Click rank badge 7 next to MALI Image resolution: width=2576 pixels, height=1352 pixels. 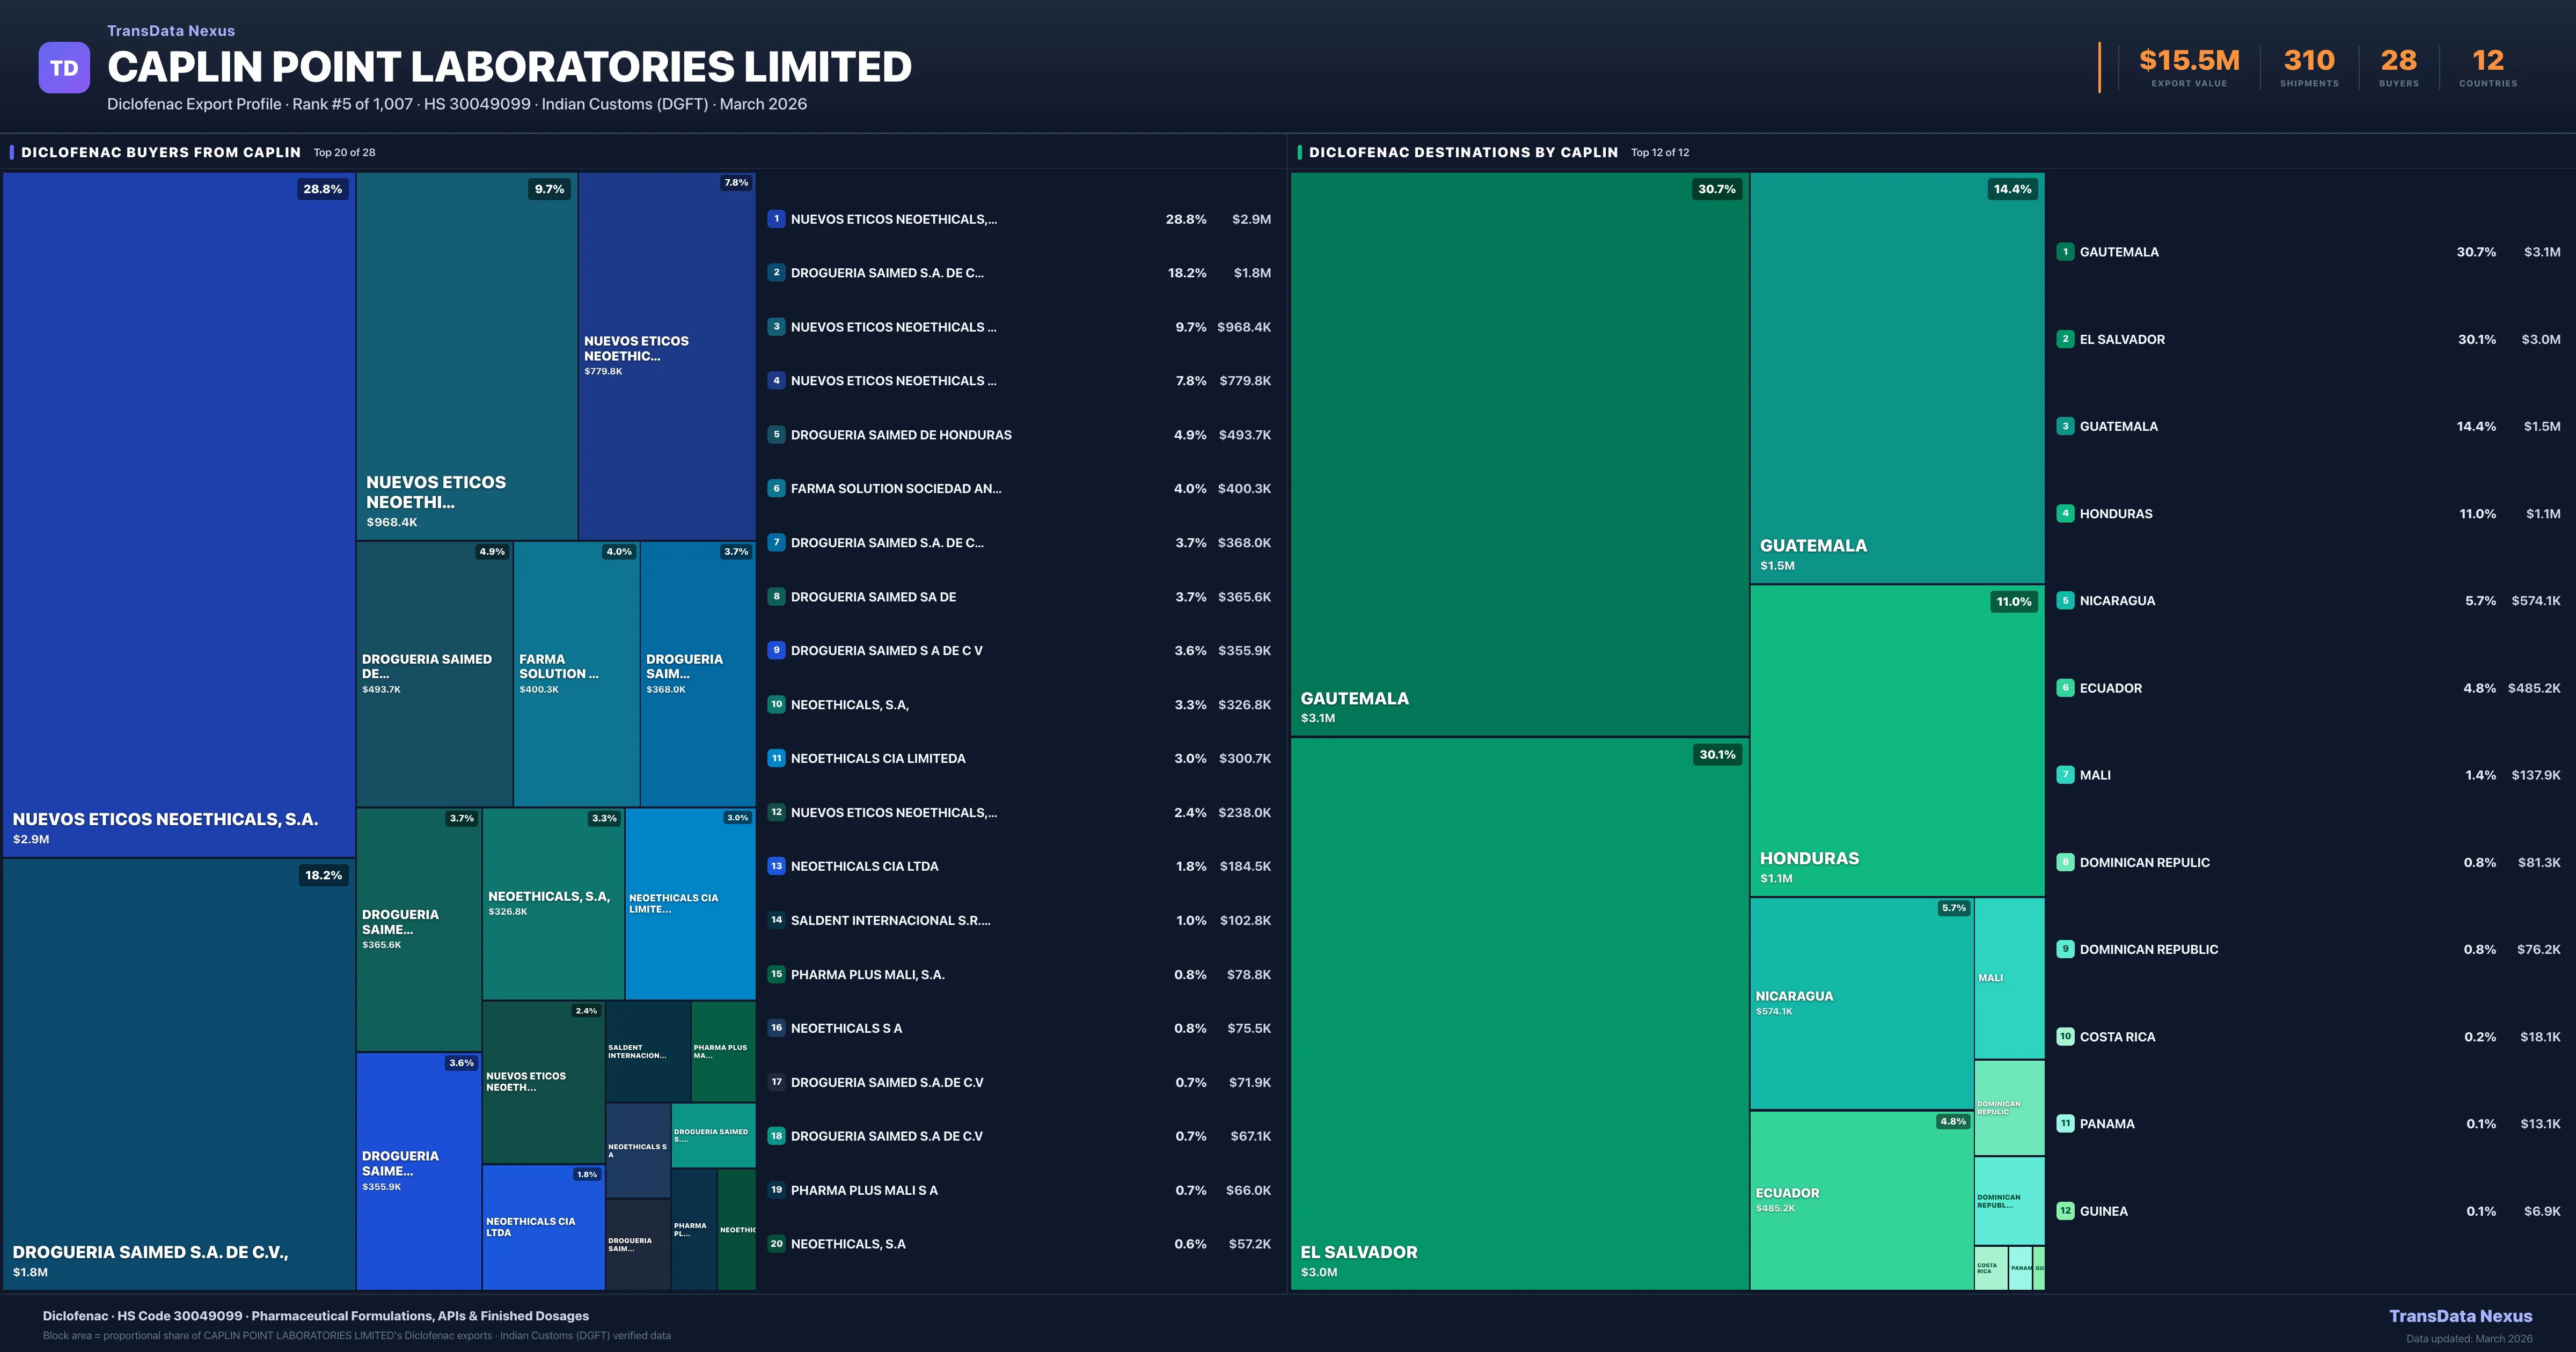(2065, 775)
